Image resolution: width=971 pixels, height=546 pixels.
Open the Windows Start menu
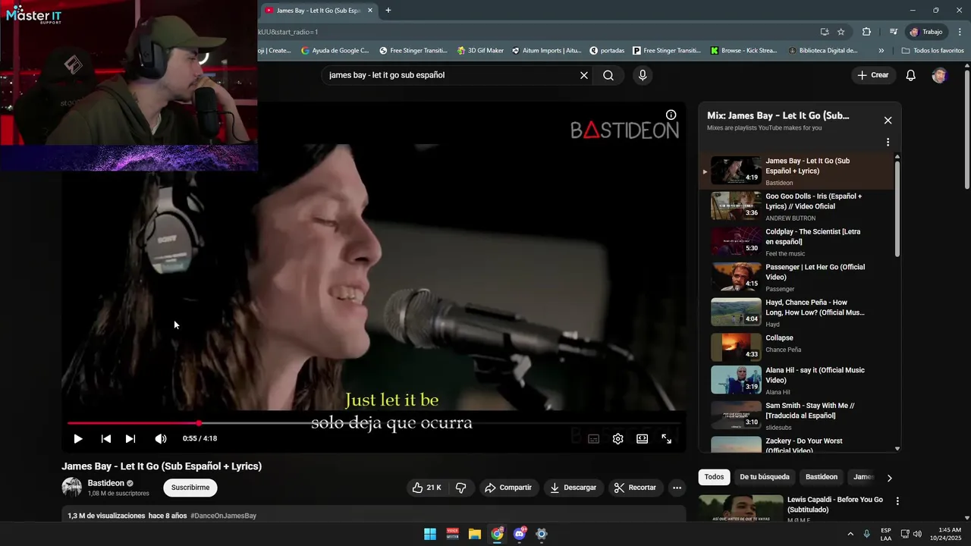[430, 534]
